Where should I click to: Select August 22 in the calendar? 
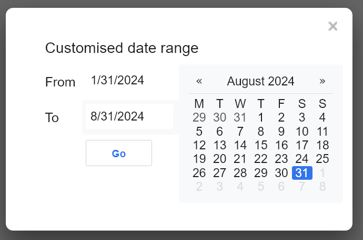tap(261, 159)
